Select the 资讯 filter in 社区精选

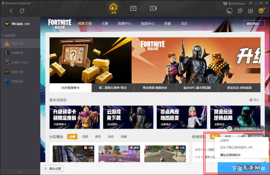98,136
